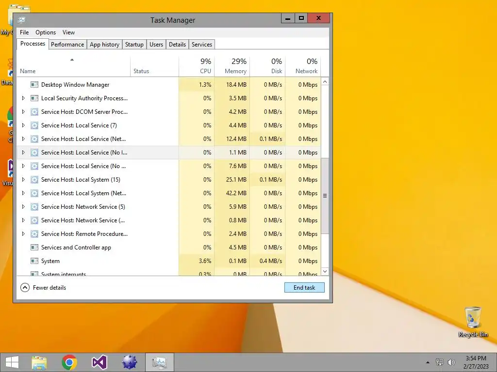Click the Task Manager title bar icon

(21, 20)
